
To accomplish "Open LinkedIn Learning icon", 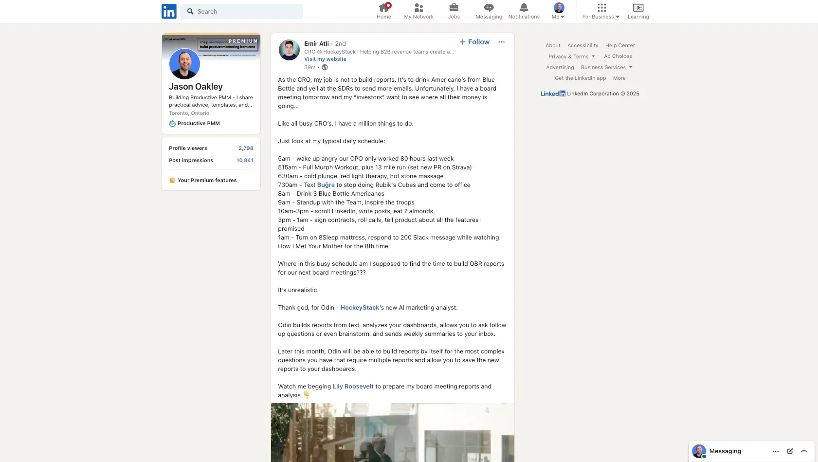I will click(638, 7).
